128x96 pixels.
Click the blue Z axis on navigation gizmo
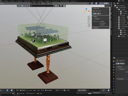point(86,9)
